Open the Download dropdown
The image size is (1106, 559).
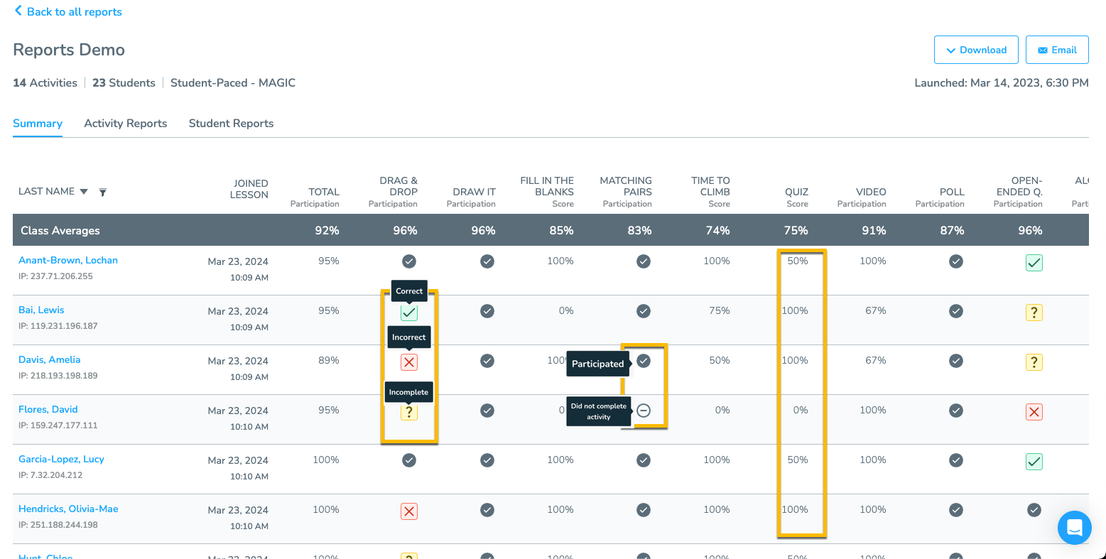[976, 50]
